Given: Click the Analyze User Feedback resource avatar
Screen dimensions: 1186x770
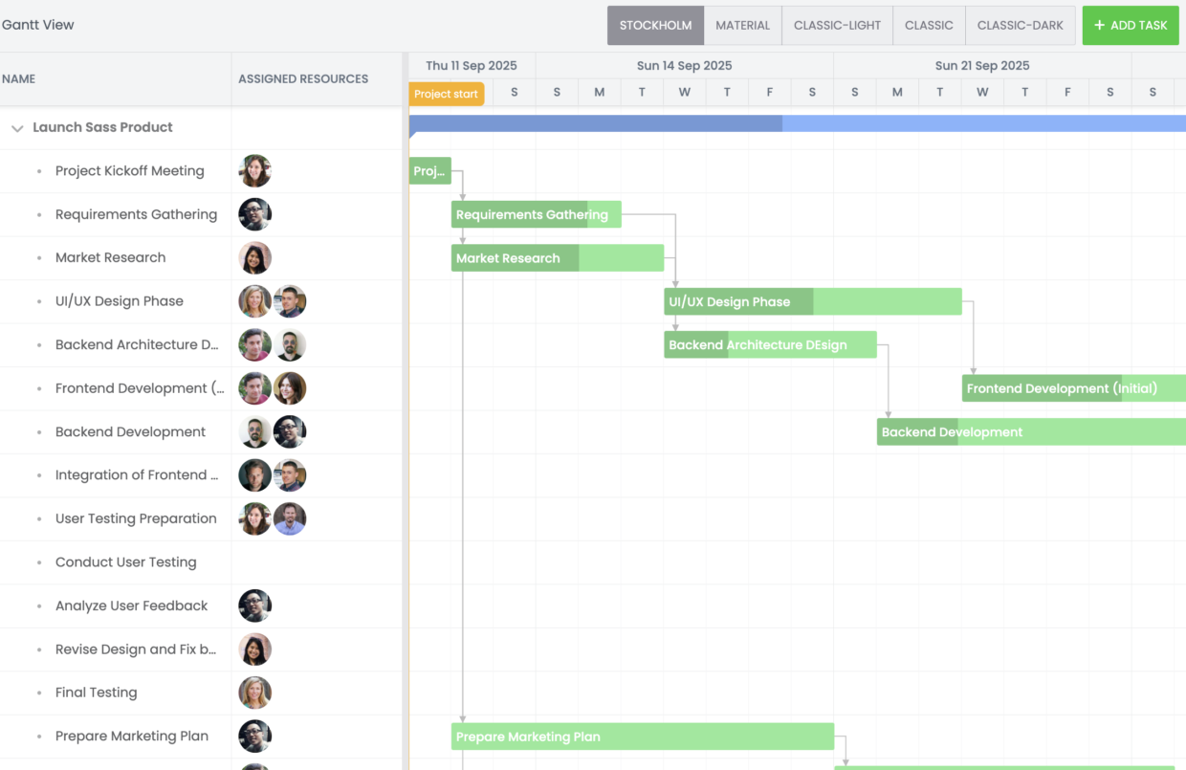Looking at the screenshot, I should [x=255, y=605].
